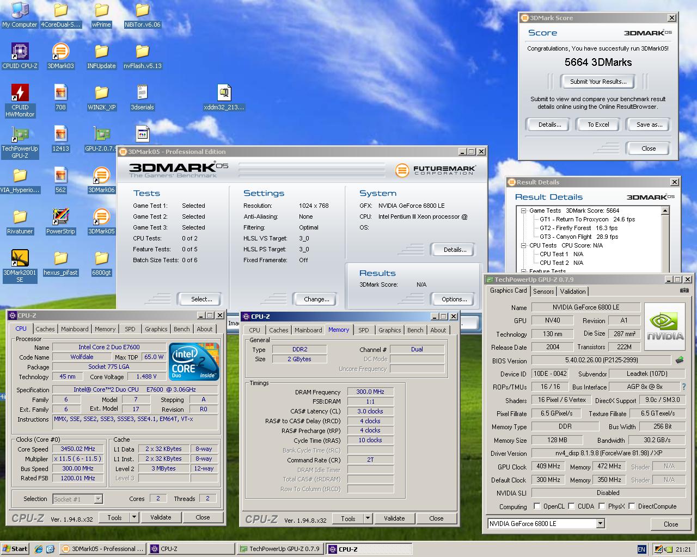This screenshot has height=557, width=697.
Task: Open the 6800gt folder
Action: coord(101,263)
